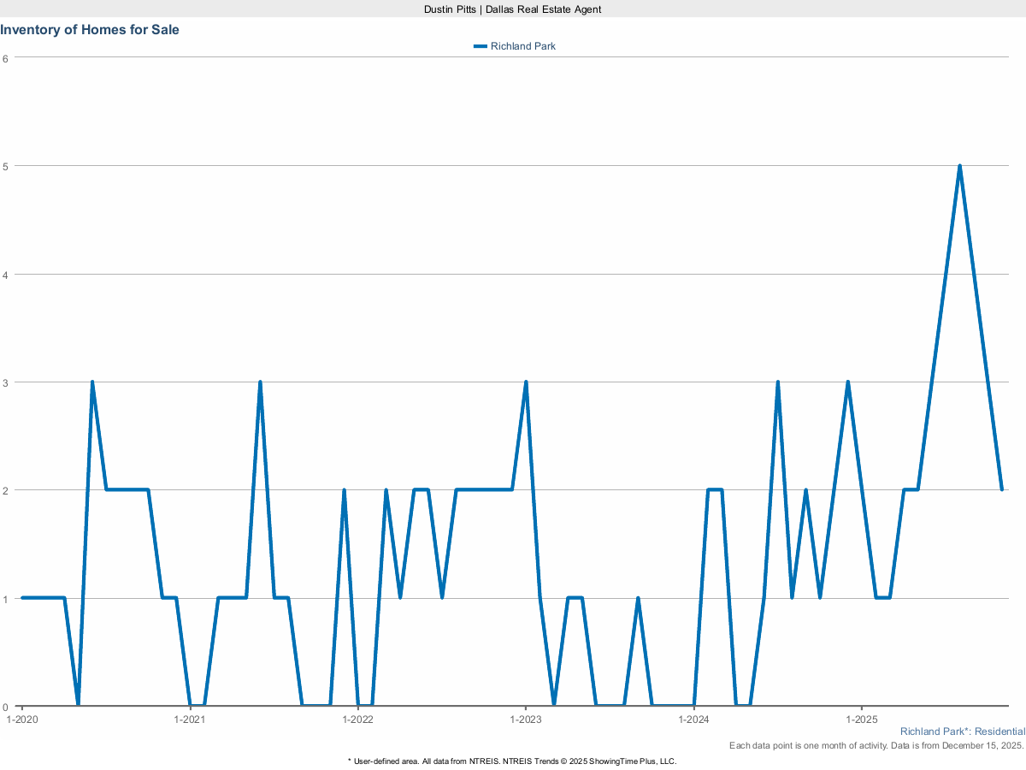Screen dimensions: 1026x770
Task: Click the 1-2020 x-axis label
Action: (x=21, y=720)
